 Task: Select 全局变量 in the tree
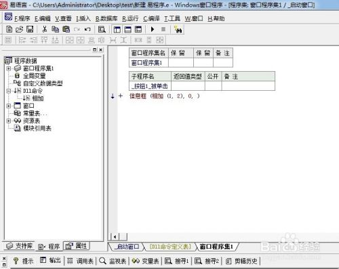(34, 76)
